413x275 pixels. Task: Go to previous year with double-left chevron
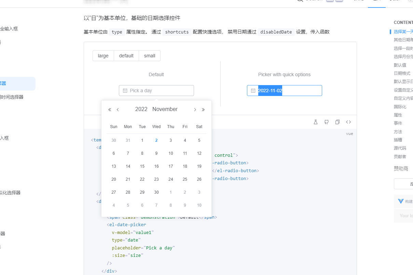point(109,109)
